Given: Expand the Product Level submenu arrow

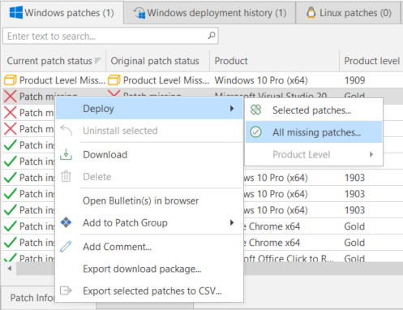Looking at the screenshot, I should (371, 154).
